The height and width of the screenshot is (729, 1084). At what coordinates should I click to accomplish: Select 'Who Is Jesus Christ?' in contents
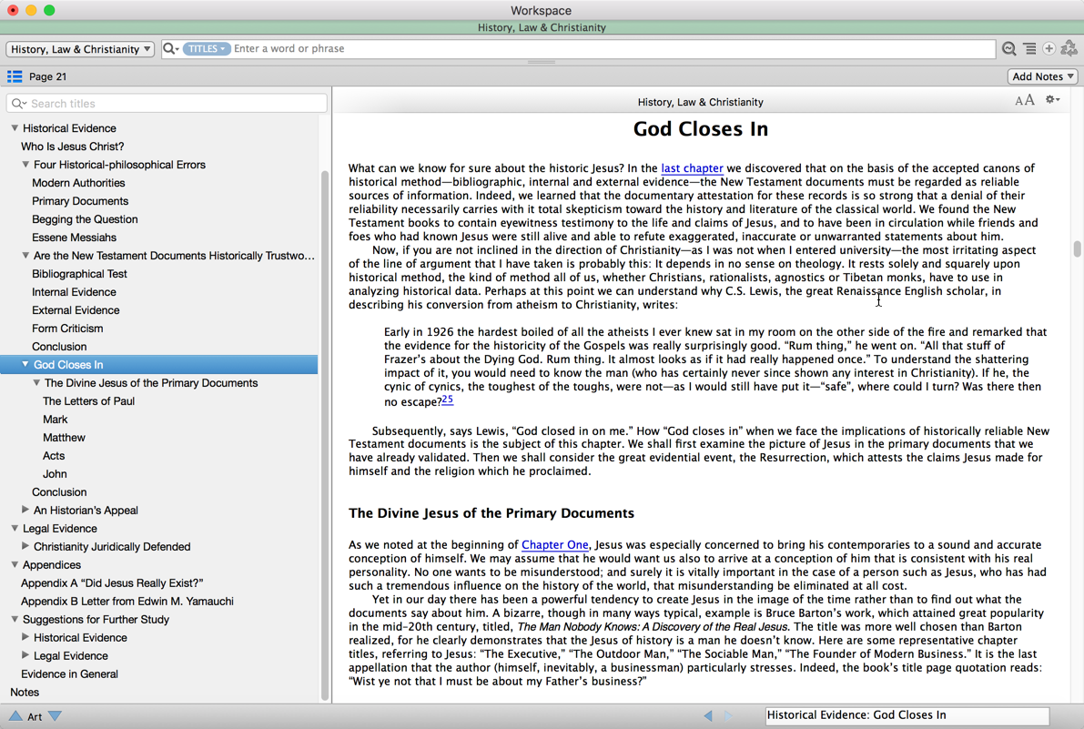click(x=73, y=147)
